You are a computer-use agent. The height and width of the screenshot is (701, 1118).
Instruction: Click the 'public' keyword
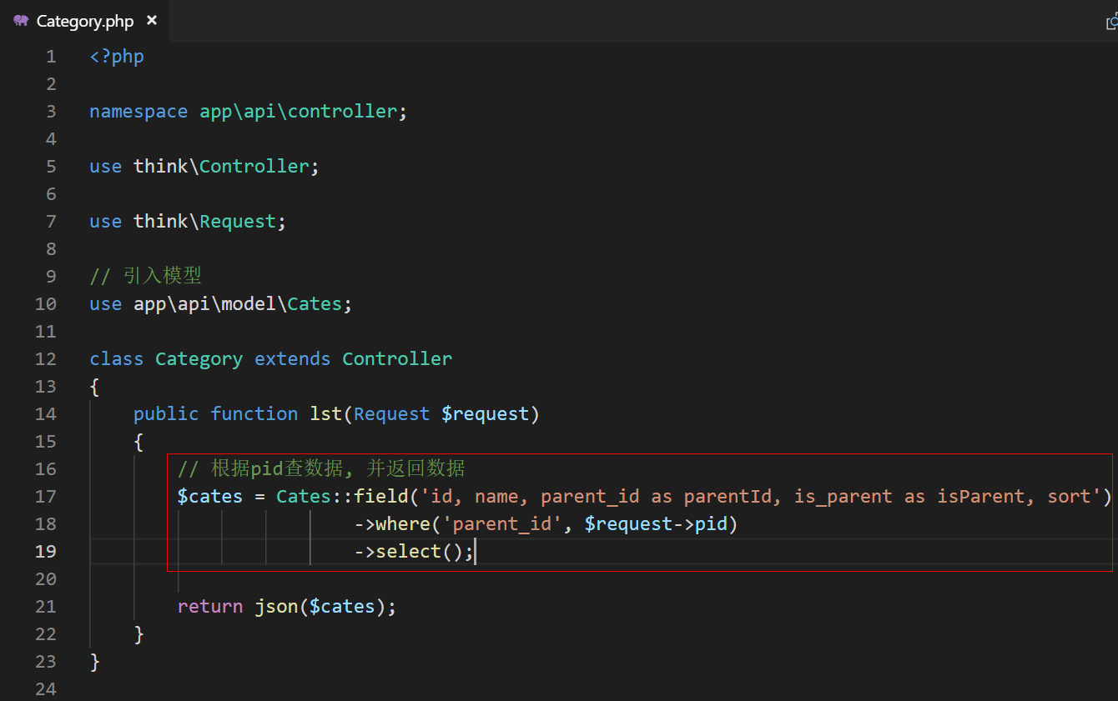point(166,414)
